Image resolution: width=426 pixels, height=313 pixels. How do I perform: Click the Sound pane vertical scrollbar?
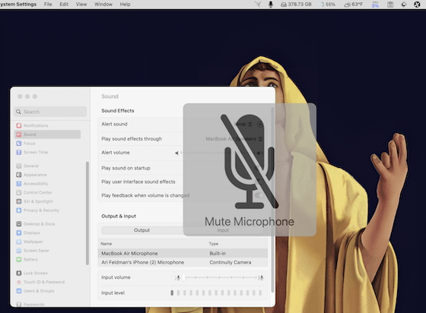272,199
